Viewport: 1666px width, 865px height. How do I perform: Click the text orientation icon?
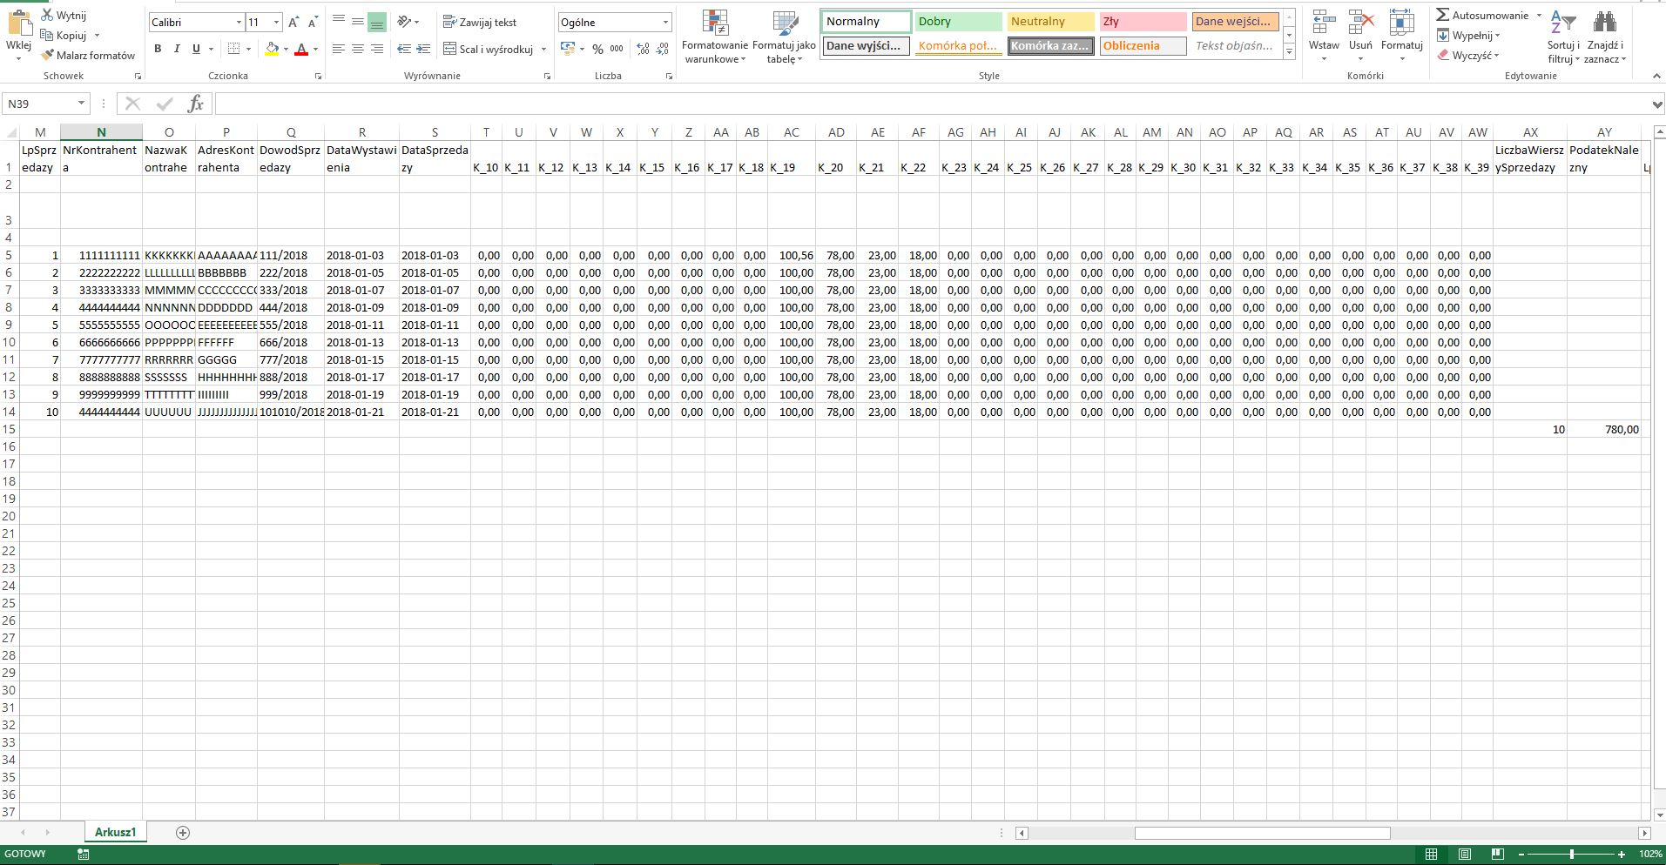pos(404,22)
